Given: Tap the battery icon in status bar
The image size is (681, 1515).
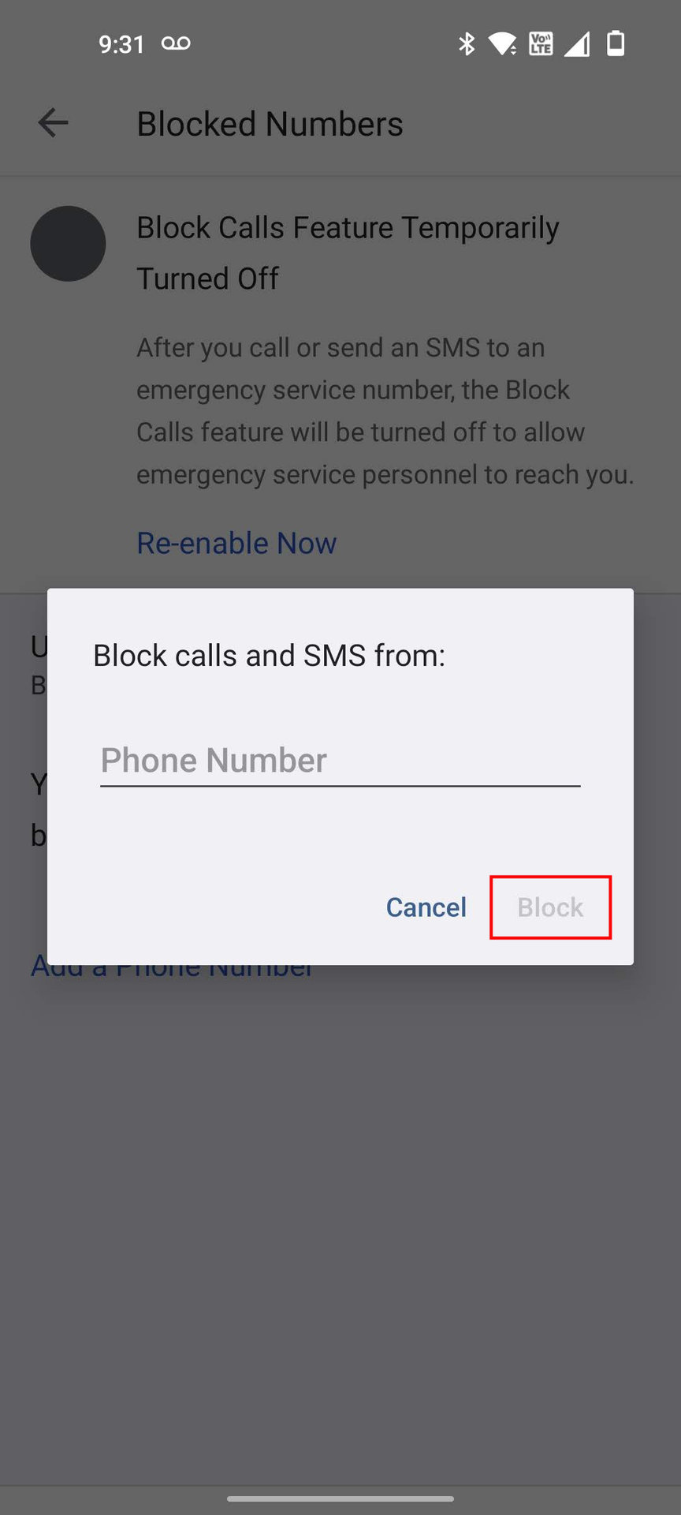Looking at the screenshot, I should [616, 44].
